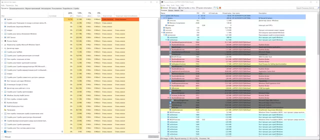Screen dimensions: 320x140
Task: Click the Runtime Broker icon in Task Manager
Action: (5, 103)
